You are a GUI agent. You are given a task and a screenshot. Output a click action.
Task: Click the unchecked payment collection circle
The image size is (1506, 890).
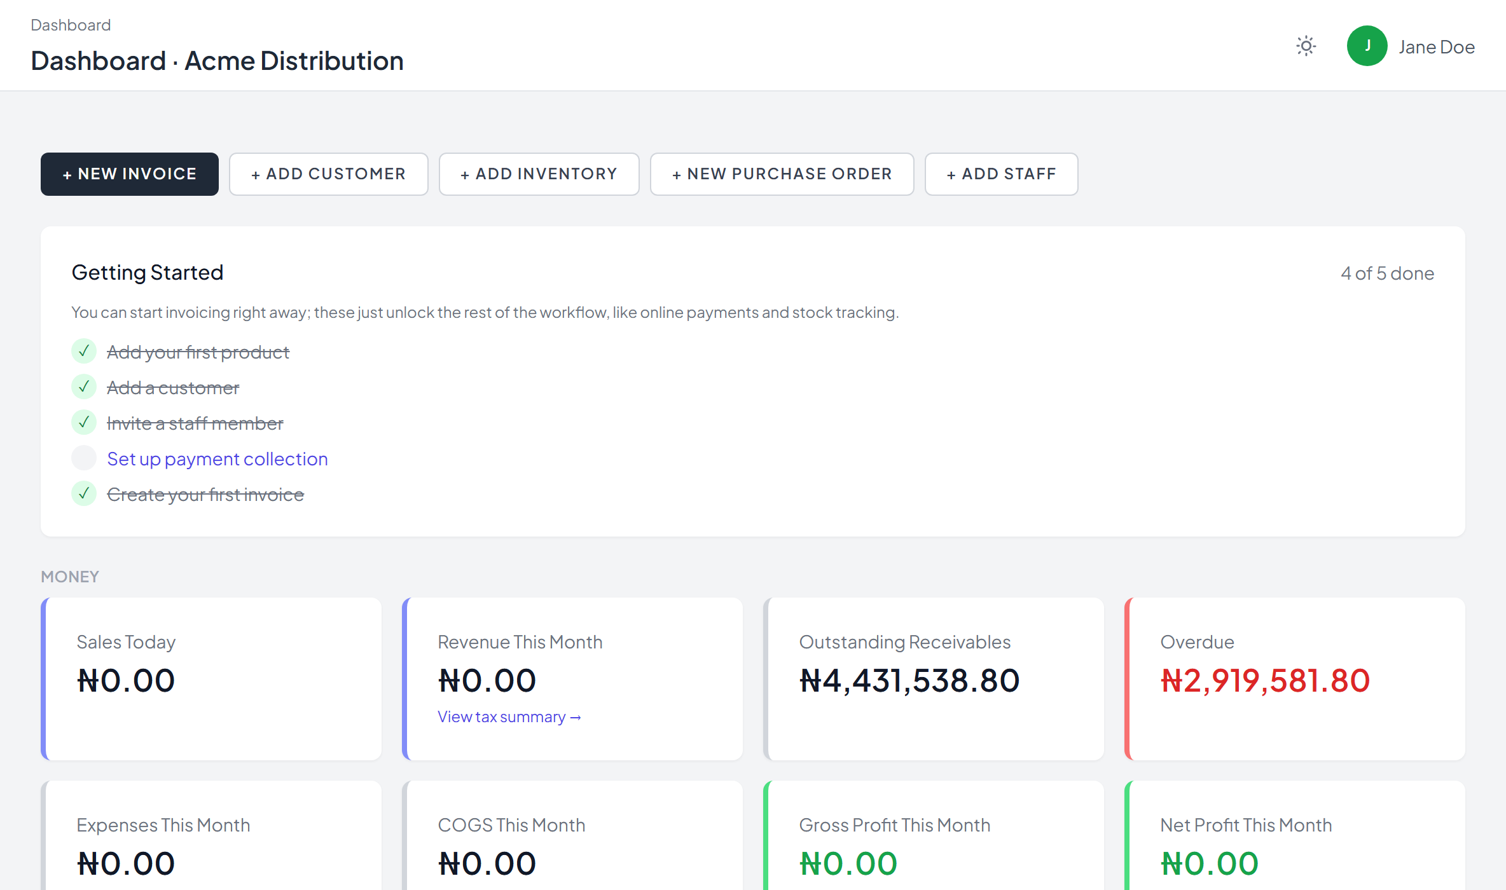tap(84, 458)
